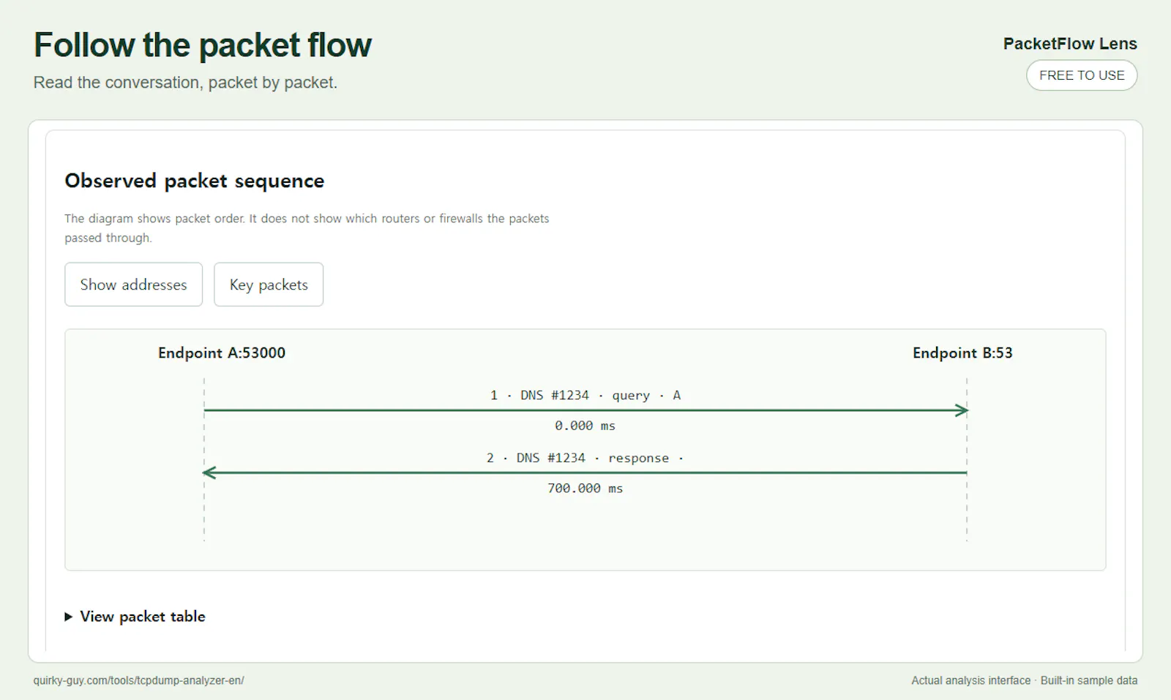Click the 'Actual analysis interface · Built-in sample data' footer text
Image resolution: width=1171 pixels, height=700 pixels.
(1025, 680)
